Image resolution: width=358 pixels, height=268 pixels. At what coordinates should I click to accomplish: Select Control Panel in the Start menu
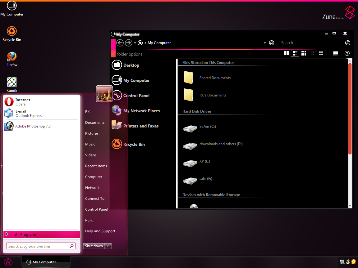coord(96,209)
